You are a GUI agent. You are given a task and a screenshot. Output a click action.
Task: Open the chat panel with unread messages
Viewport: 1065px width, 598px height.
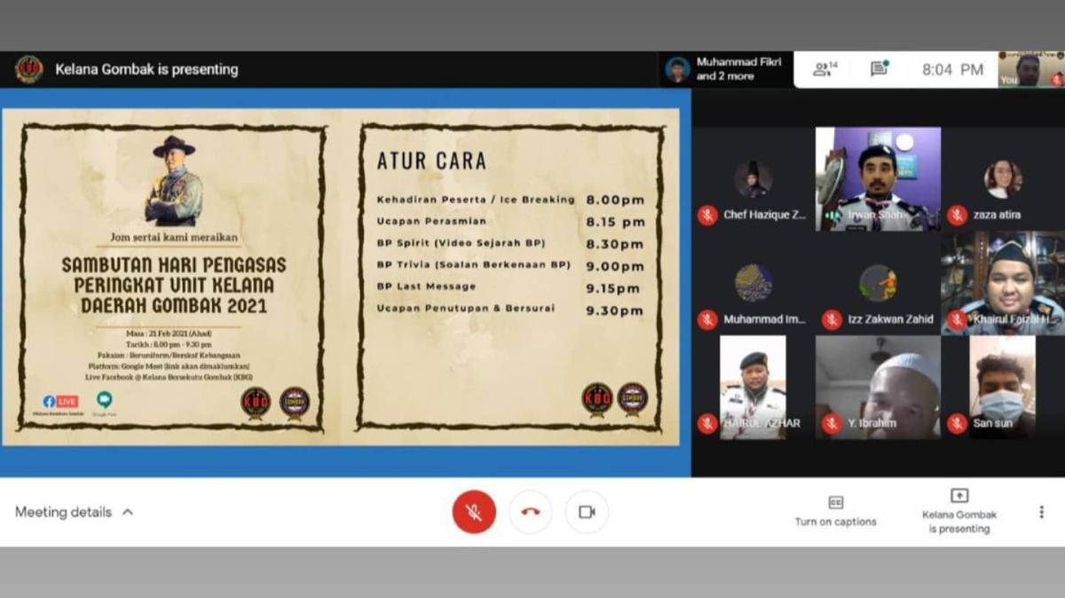click(879, 68)
